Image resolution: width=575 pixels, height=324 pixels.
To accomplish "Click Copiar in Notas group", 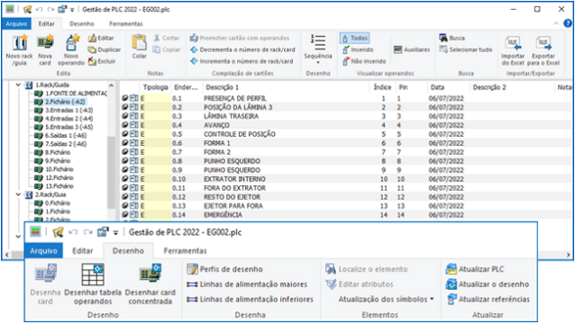I will [x=167, y=49].
